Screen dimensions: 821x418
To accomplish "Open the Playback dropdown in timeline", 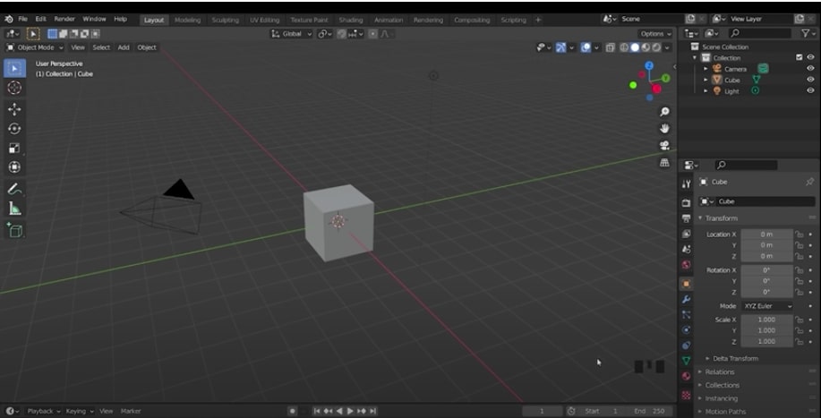I will [44, 411].
